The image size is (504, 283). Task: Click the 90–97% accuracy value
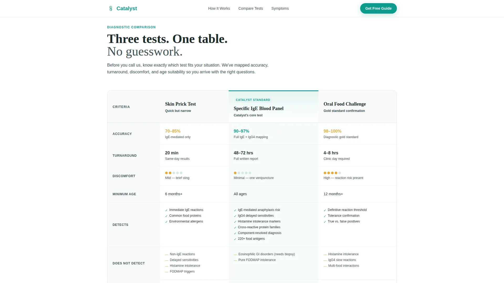[x=241, y=131]
